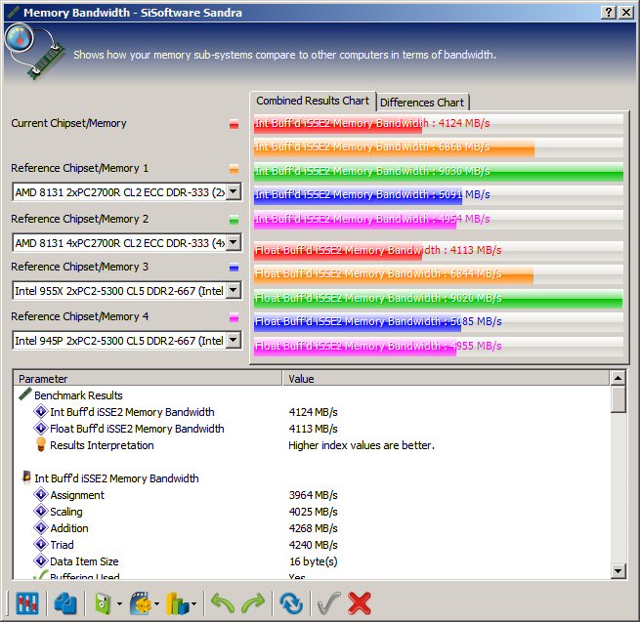Image resolution: width=640 pixels, height=622 pixels.
Task: Click the blue refresh results icon
Action: pos(291,602)
